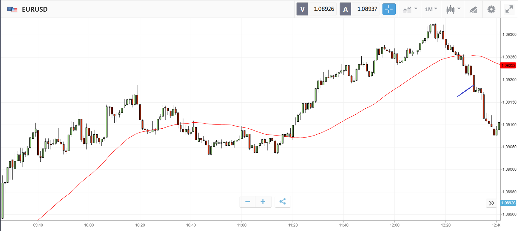Zoom in with the plus button

pos(263,202)
